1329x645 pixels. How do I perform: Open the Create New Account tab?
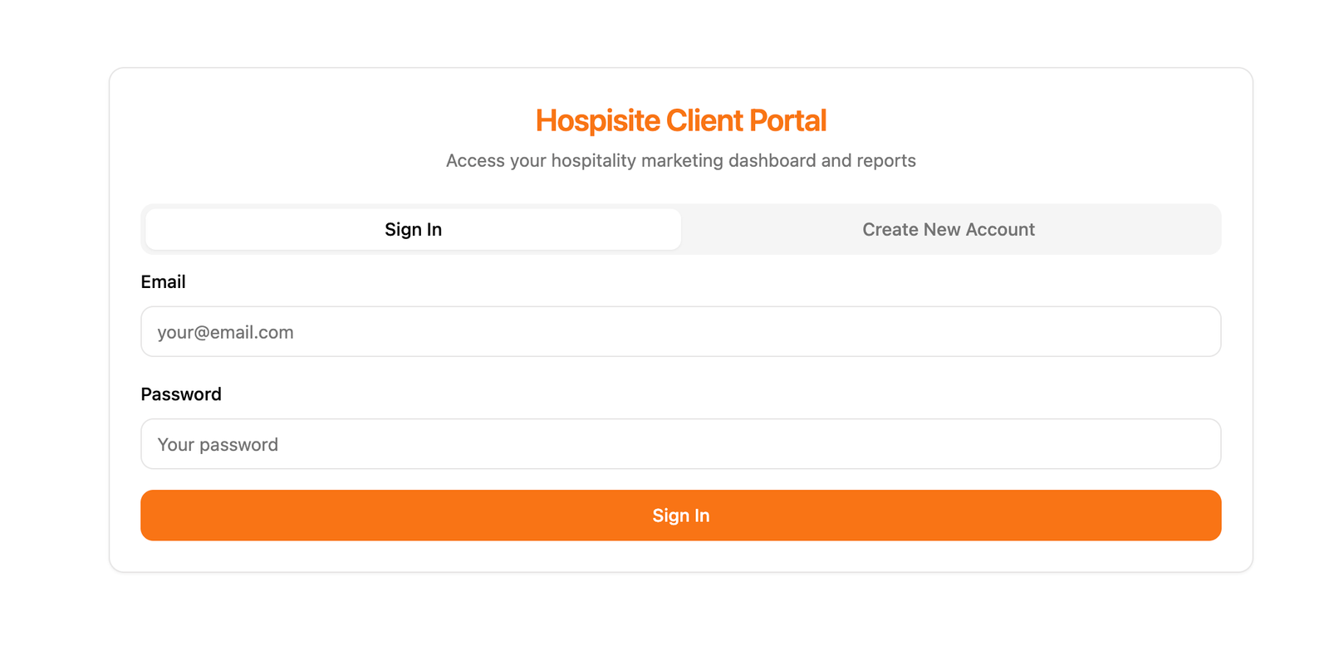[948, 229]
